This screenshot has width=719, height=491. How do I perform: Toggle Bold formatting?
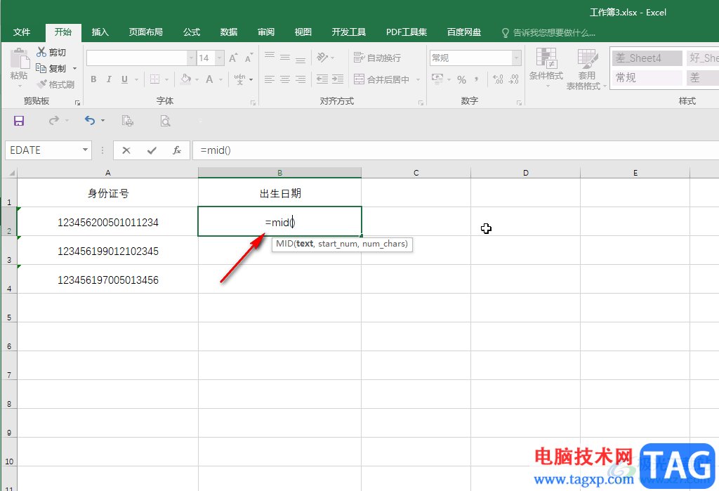click(x=93, y=79)
